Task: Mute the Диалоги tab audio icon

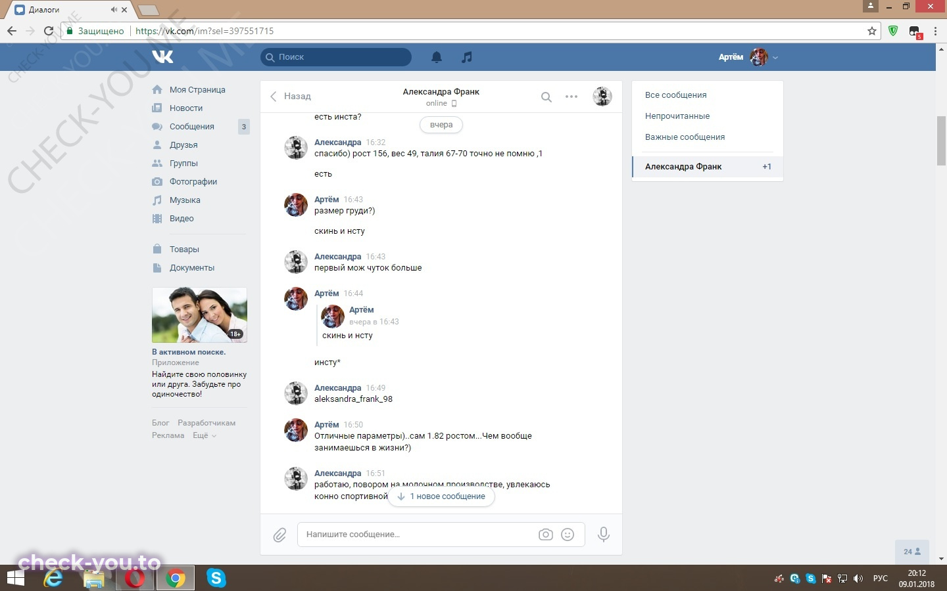Action: 114,10
